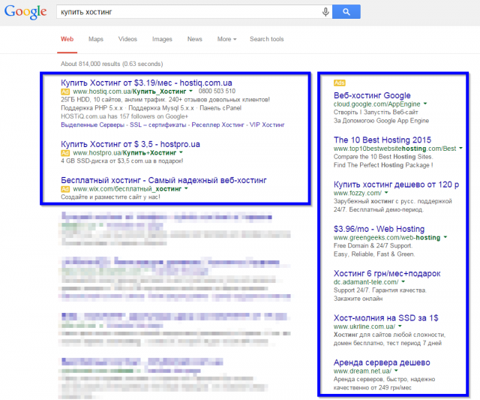This screenshot has width=480, height=400.
Task: Expand arrow next to www.dream.net.ua
Action: [x=396, y=371]
